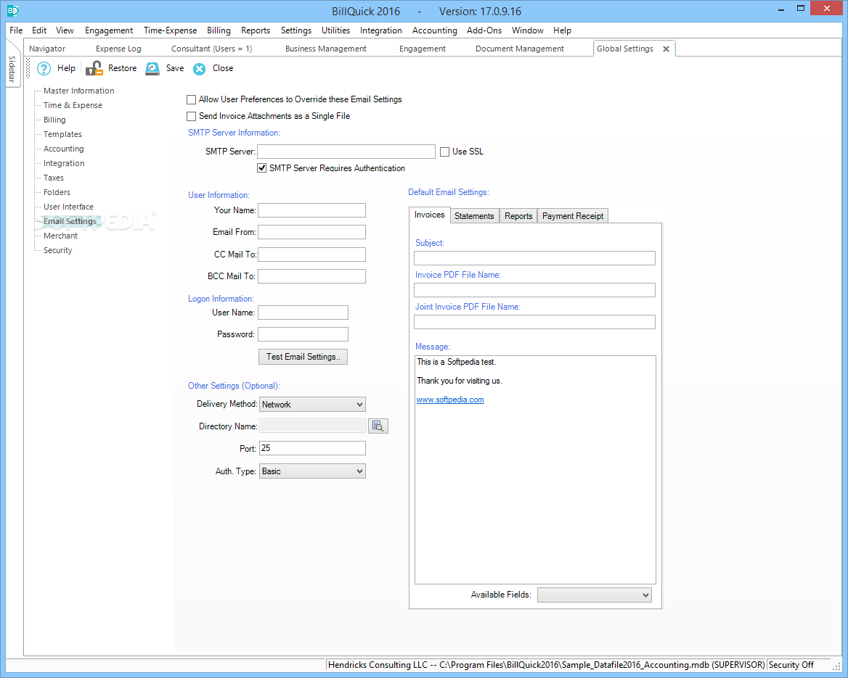The width and height of the screenshot is (848, 678).
Task: Select User Interface in settings tree
Action: coord(69,207)
